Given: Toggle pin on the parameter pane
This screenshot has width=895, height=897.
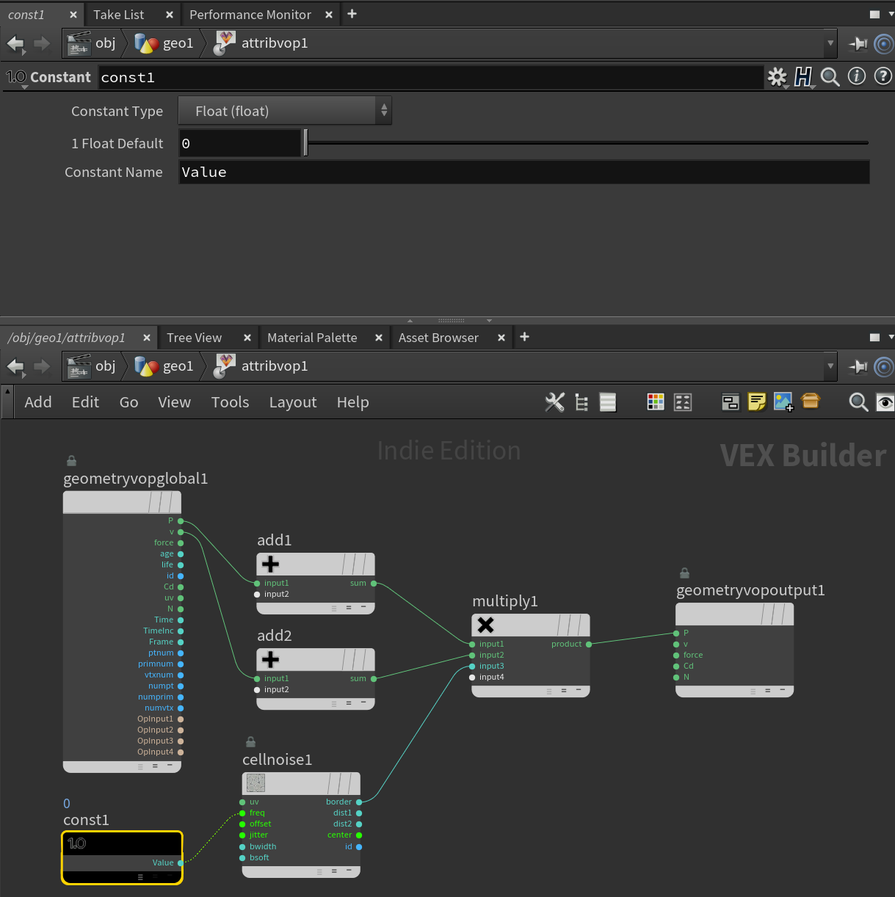Looking at the screenshot, I should point(858,43).
